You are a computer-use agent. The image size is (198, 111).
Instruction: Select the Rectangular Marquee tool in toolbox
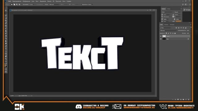tap(6, 13)
